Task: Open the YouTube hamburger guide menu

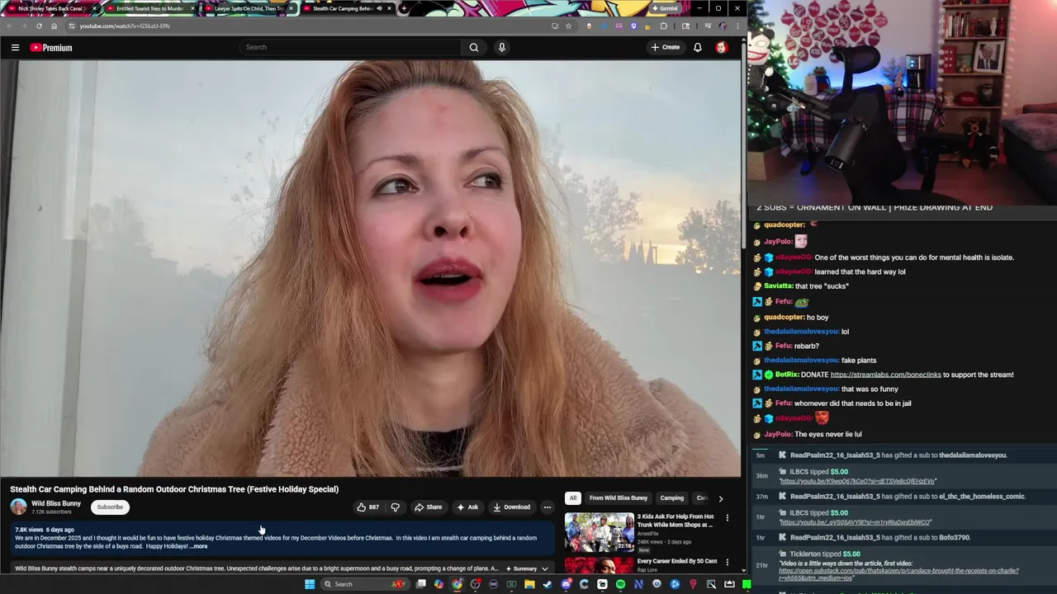Action: 15,47
